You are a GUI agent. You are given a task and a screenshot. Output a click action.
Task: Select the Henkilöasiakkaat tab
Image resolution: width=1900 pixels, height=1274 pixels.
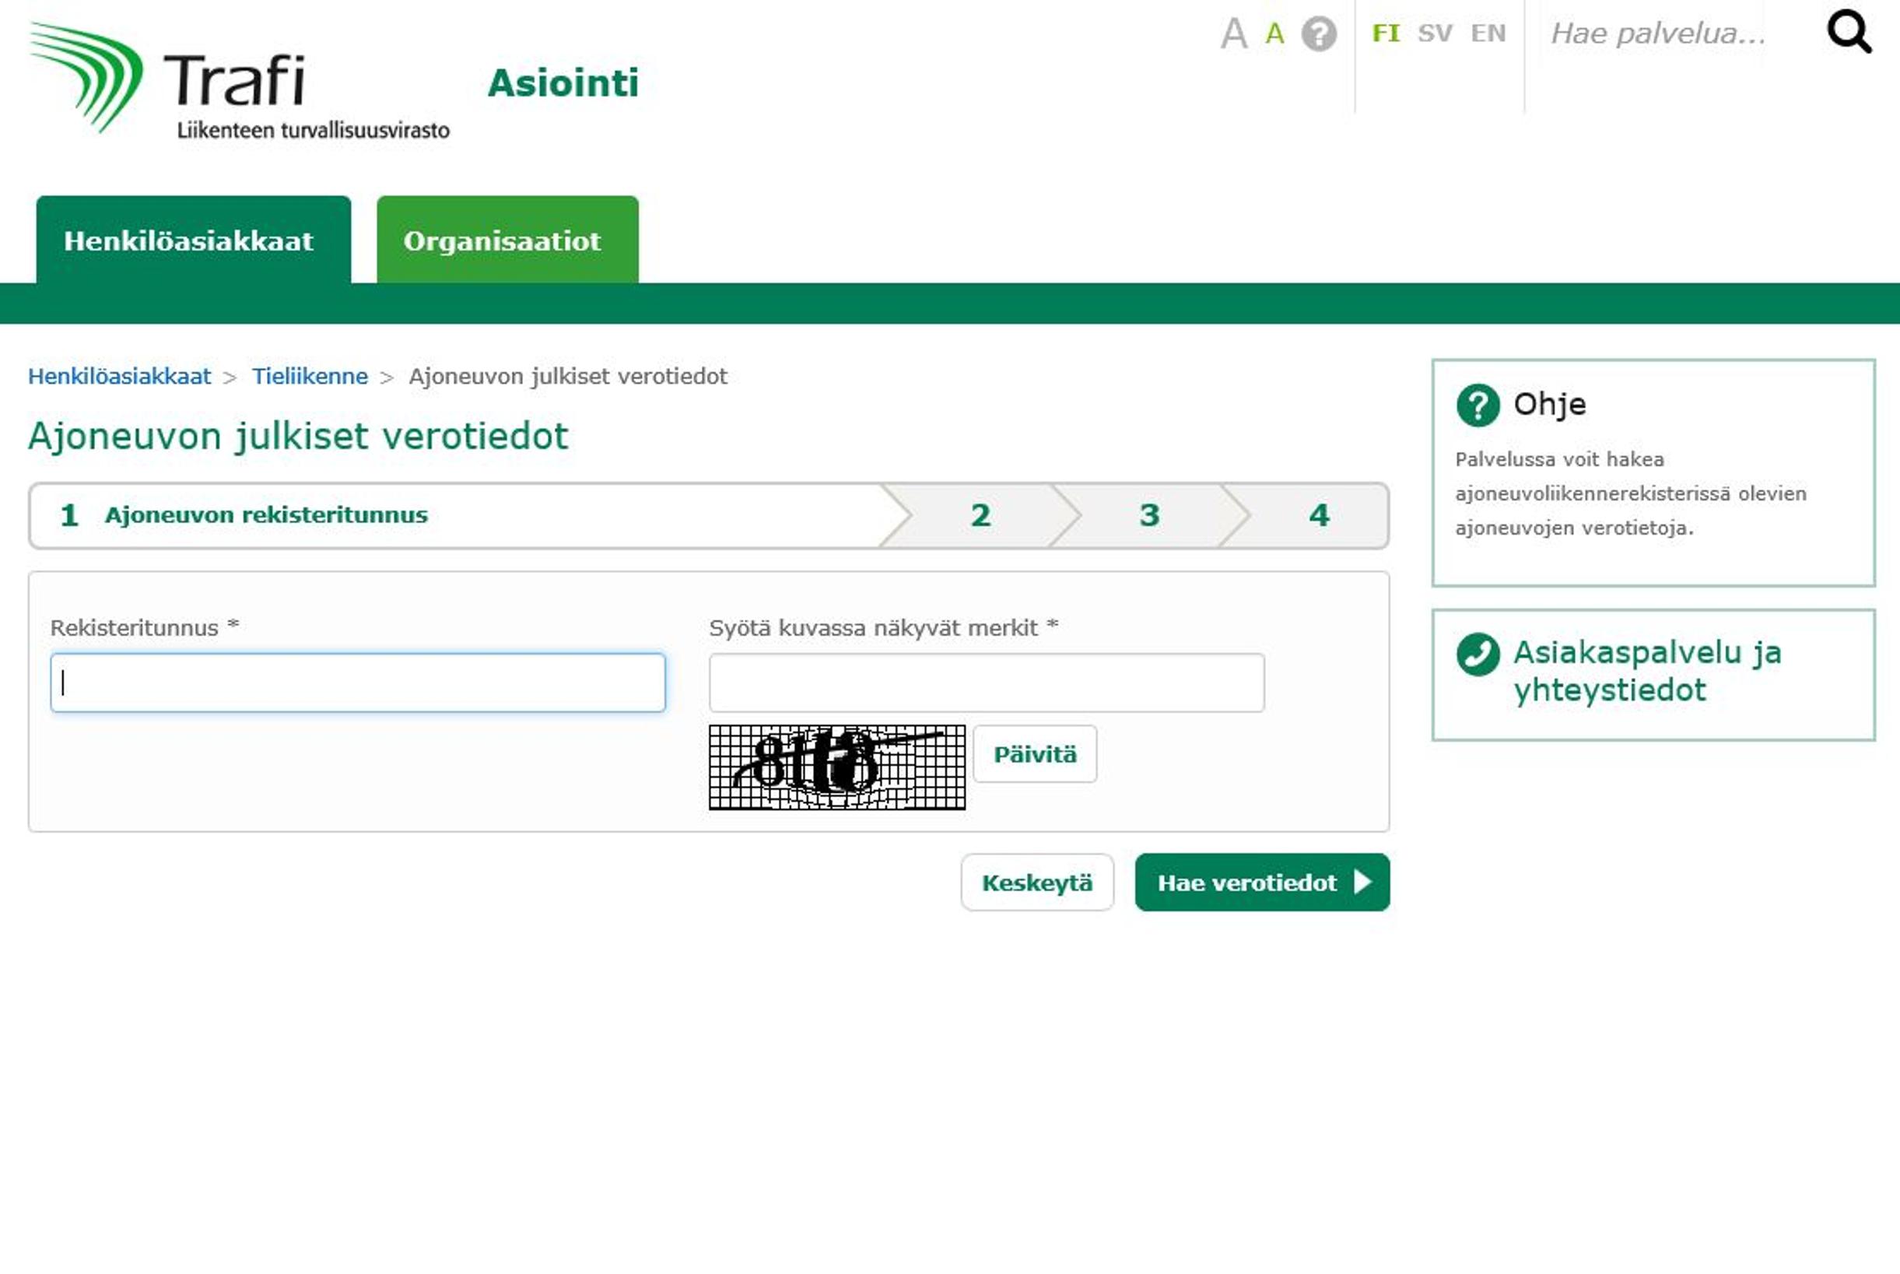click(193, 240)
